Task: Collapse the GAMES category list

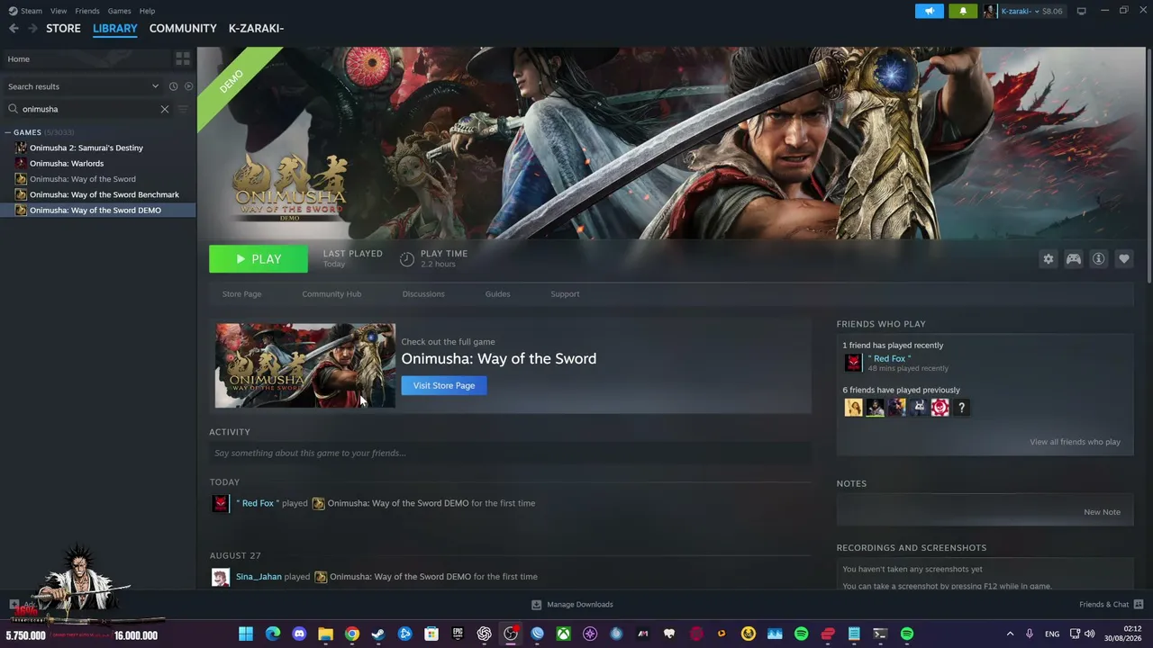Action: (8, 132)
